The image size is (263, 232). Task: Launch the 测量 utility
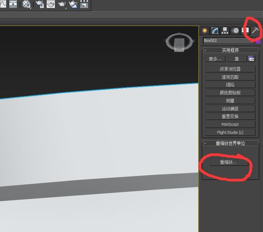tap(230, 101)
